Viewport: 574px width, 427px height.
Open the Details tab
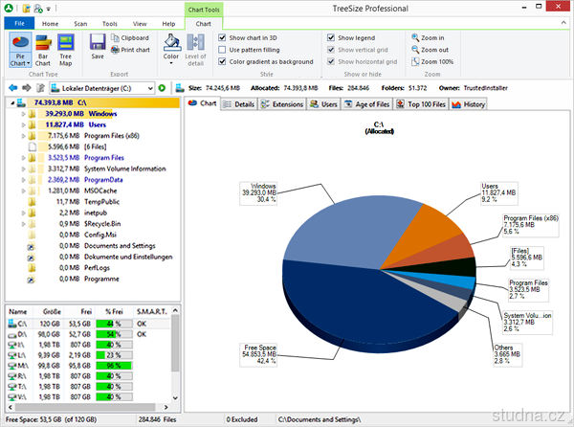[x=239, y=104]
